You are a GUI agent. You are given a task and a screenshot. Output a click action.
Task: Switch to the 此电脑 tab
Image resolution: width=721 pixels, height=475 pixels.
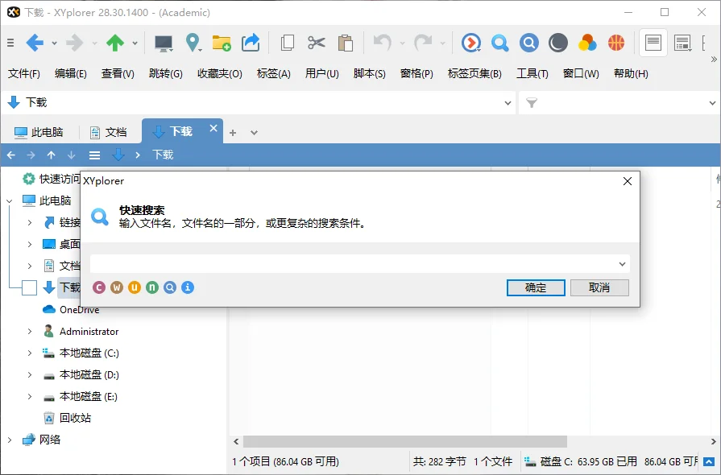tap(39, 132)
